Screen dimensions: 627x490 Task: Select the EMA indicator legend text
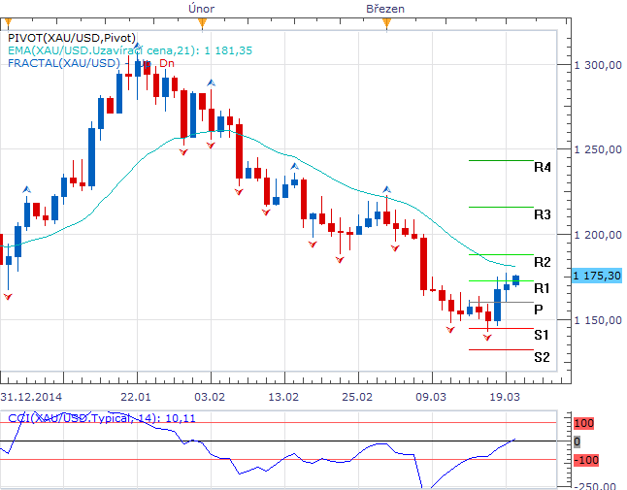(x=130, y=50)
